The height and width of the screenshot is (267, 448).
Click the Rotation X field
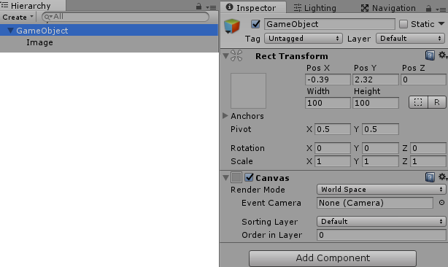pyautogui.click(x=332, y=148)
